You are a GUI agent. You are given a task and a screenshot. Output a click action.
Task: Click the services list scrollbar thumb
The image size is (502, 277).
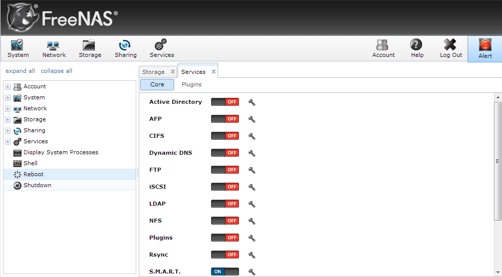tap(498, 161)
